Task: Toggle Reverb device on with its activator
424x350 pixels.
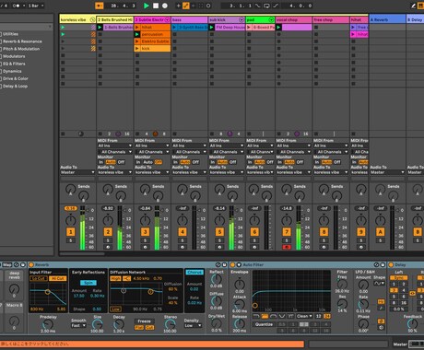Action: (31, 264)
